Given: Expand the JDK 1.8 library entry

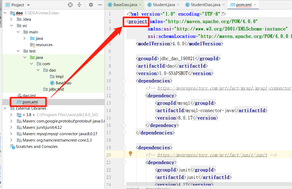Looking at the screenshot, I should pyautogui.click(x=11, y=115).
